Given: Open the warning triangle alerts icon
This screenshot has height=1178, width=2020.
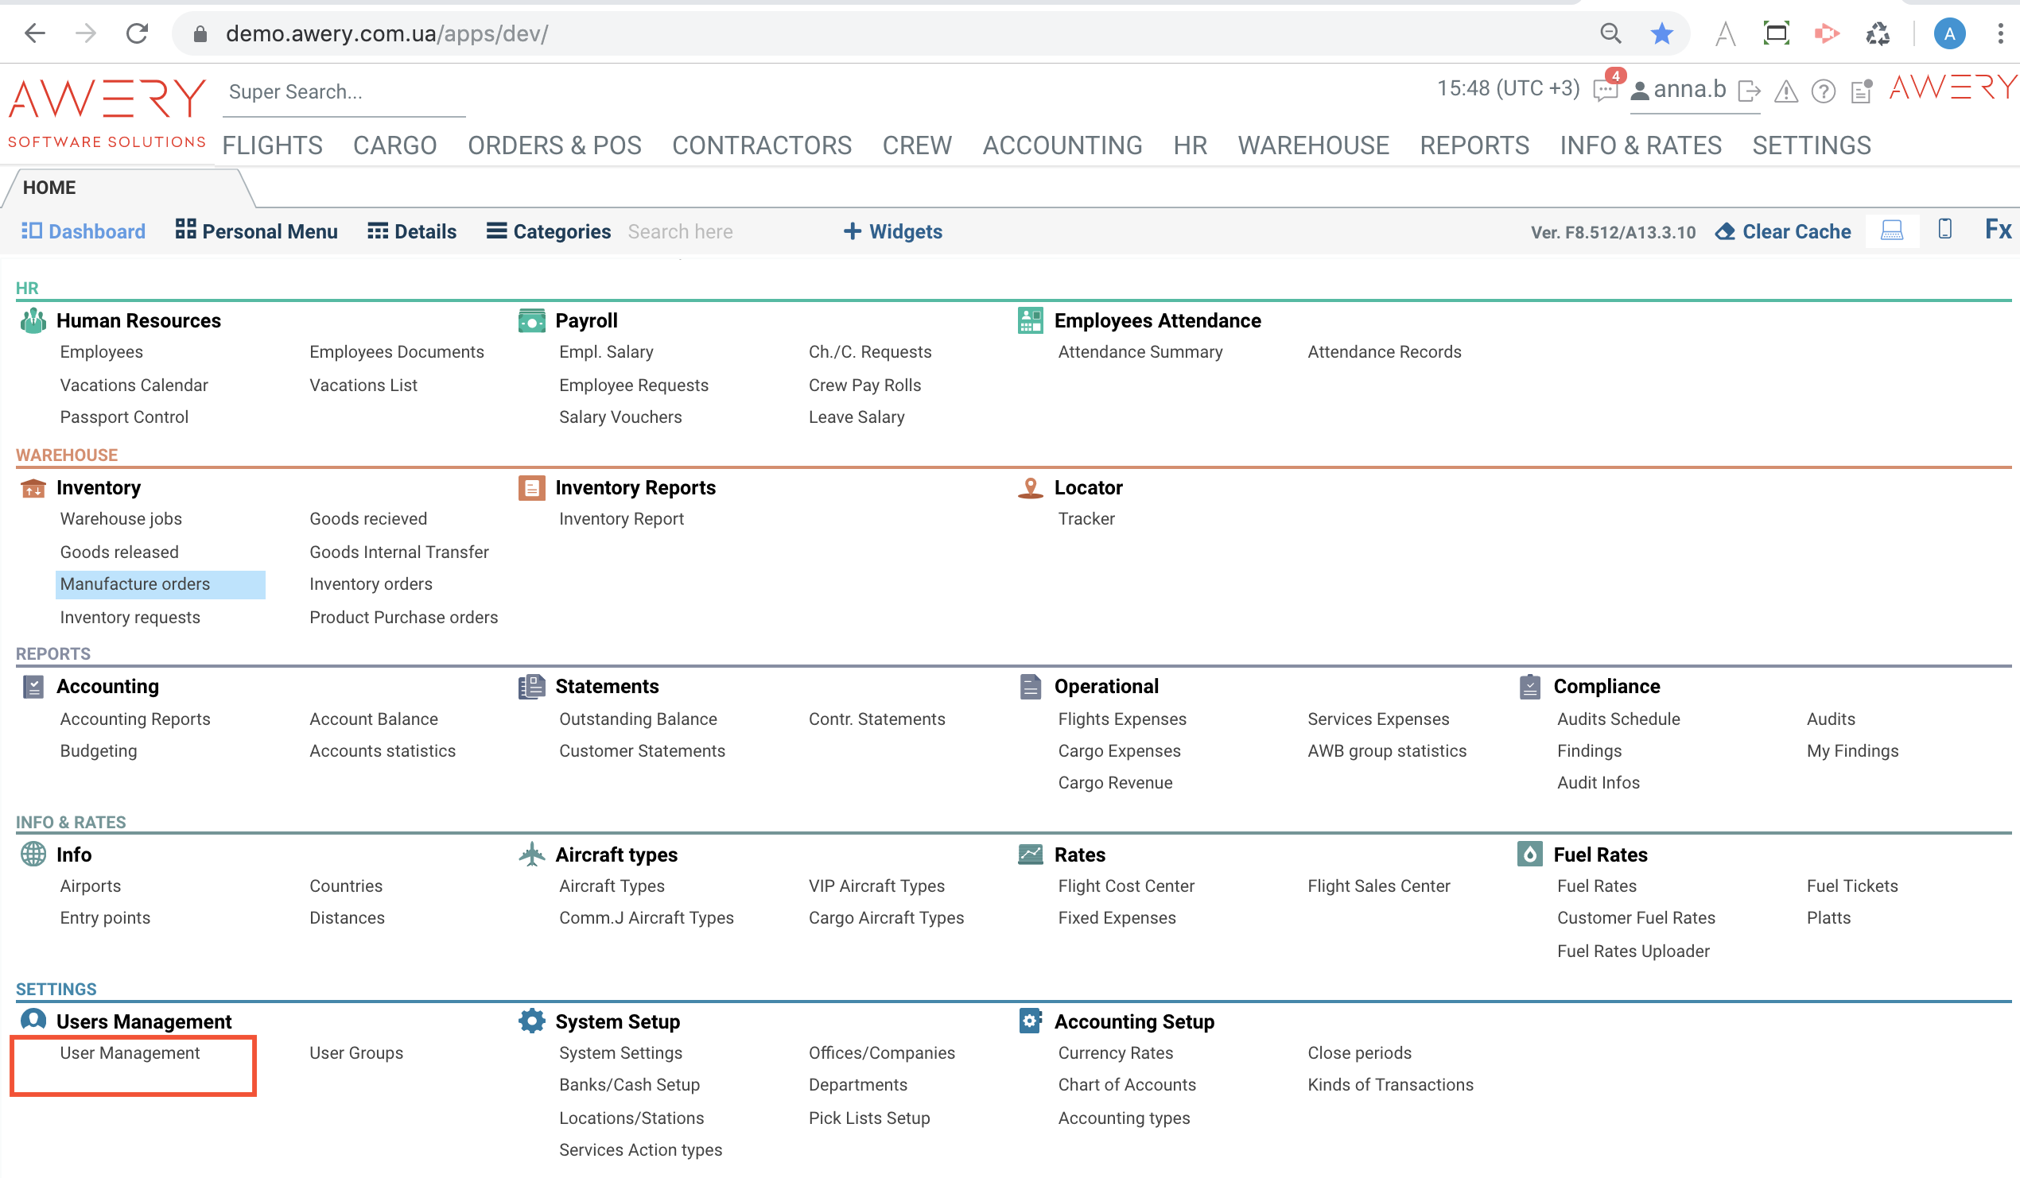Looking at the screenshot, I should (x=1785, y=91).
